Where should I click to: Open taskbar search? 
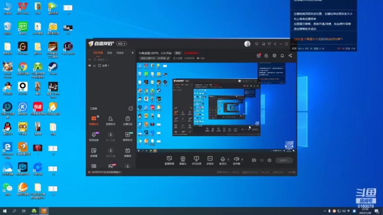tap(14, 211)
